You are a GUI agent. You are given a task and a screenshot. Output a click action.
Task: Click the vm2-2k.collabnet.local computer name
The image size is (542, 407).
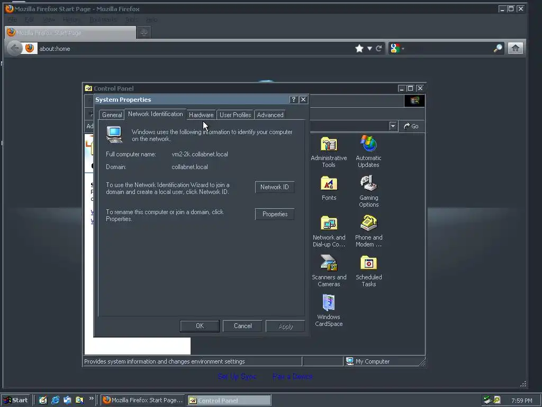pos(200,154)
